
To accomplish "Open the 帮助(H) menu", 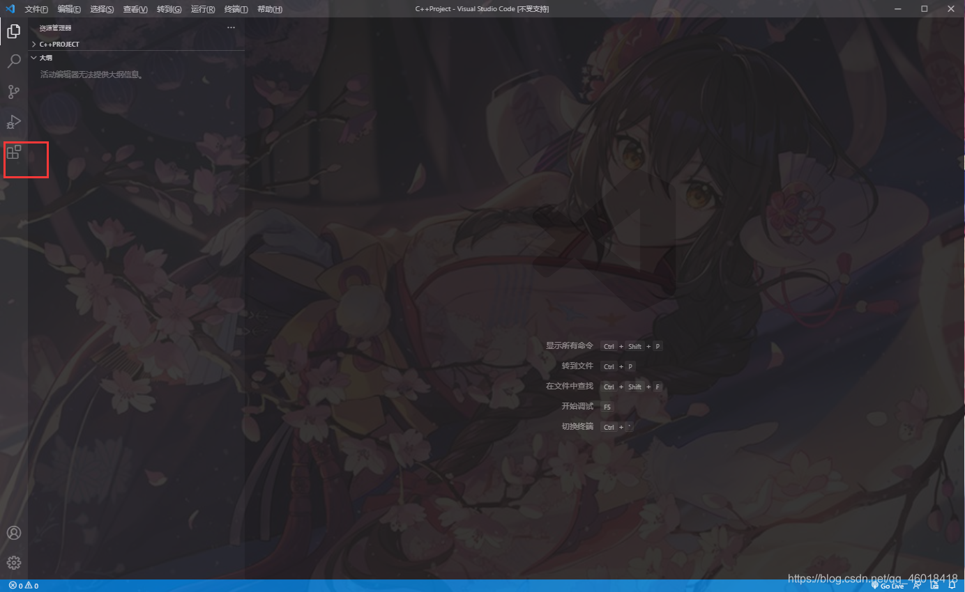I will [270, 9].
